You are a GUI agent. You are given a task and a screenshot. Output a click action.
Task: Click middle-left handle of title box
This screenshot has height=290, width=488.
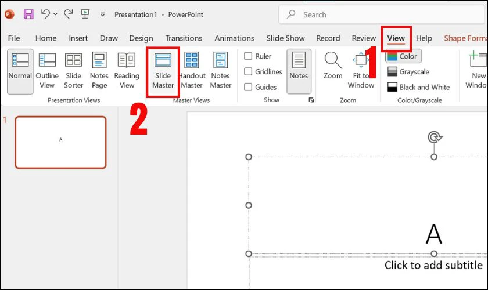click(249, 205)
